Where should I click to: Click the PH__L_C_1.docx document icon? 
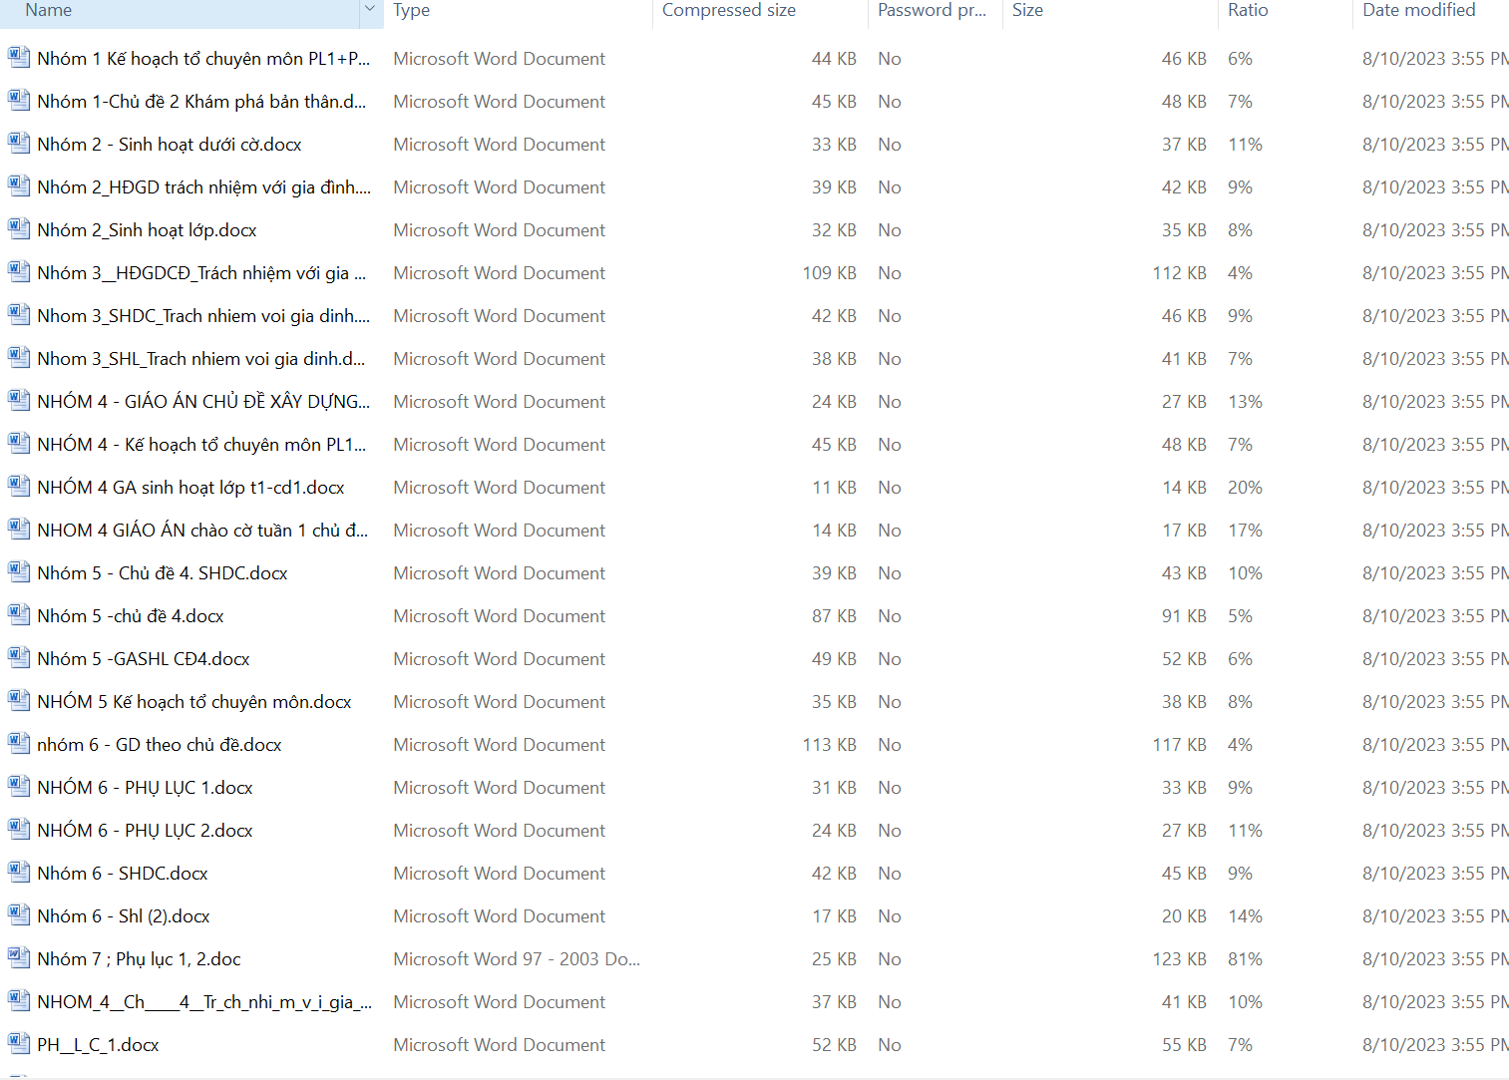(x=18, y=1044)
